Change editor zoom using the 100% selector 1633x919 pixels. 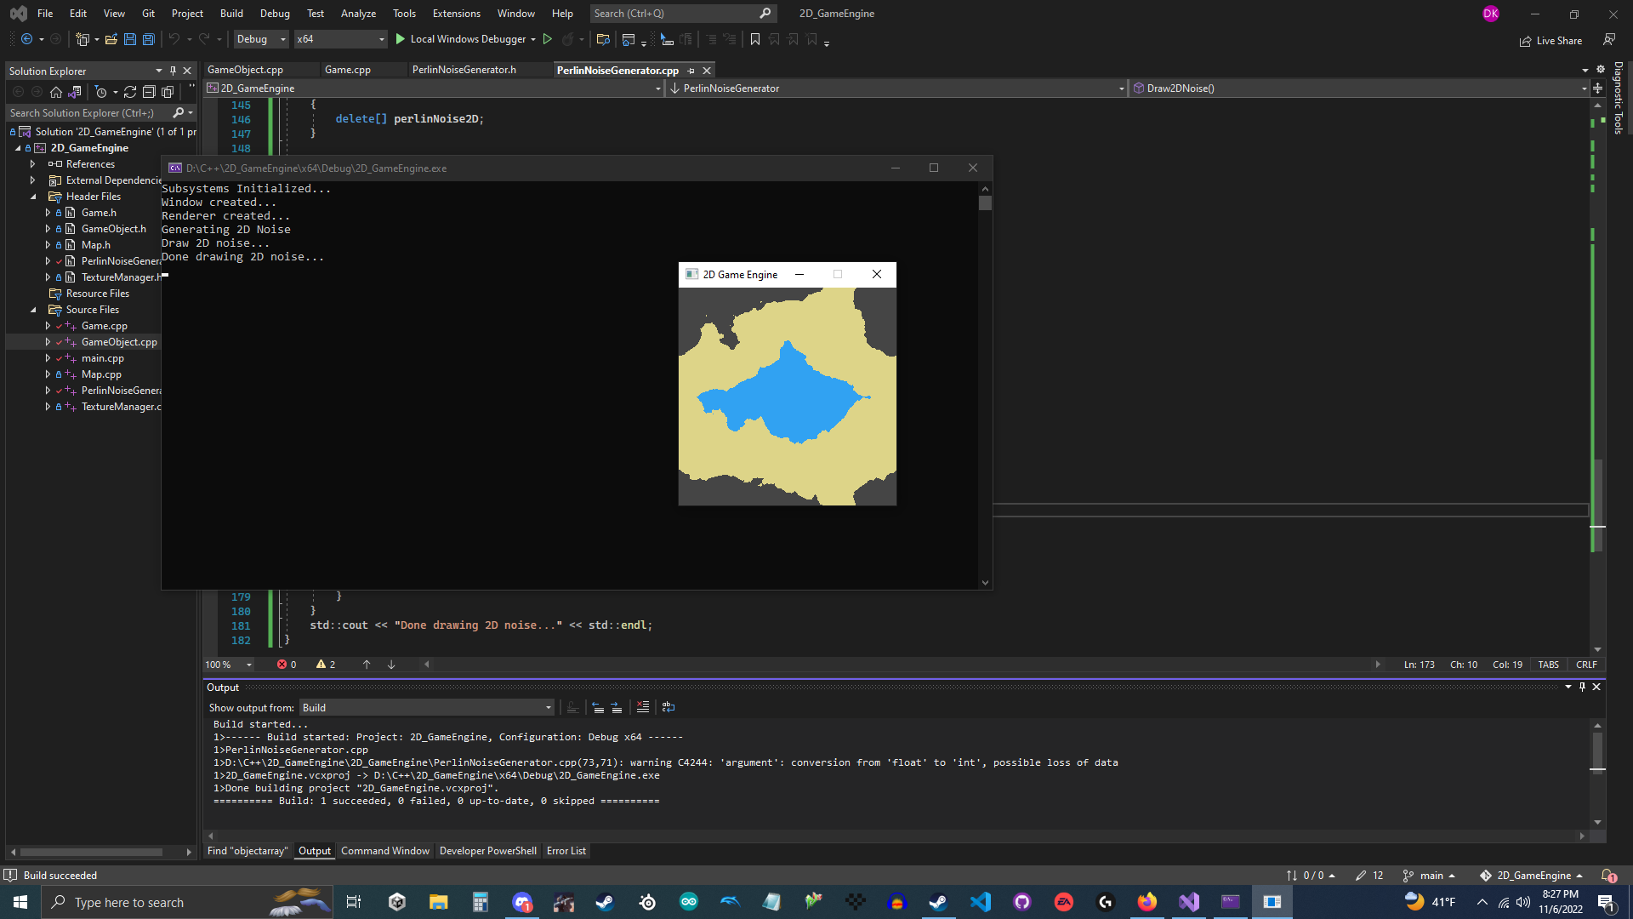click(226, 665)
